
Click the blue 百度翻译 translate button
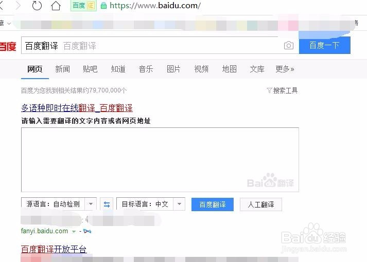(x=213, y=204)
